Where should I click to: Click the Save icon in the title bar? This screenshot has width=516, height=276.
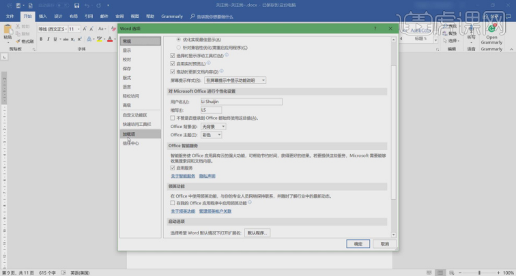click(x=76, y=5)
